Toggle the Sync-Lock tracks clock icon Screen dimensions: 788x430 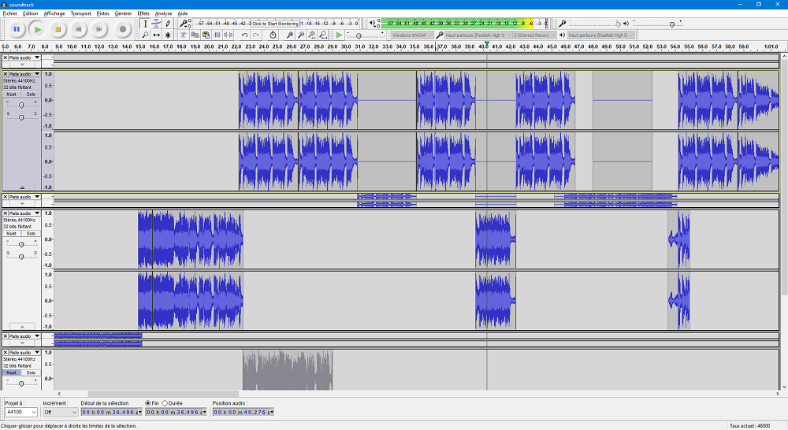pos(273,35)
